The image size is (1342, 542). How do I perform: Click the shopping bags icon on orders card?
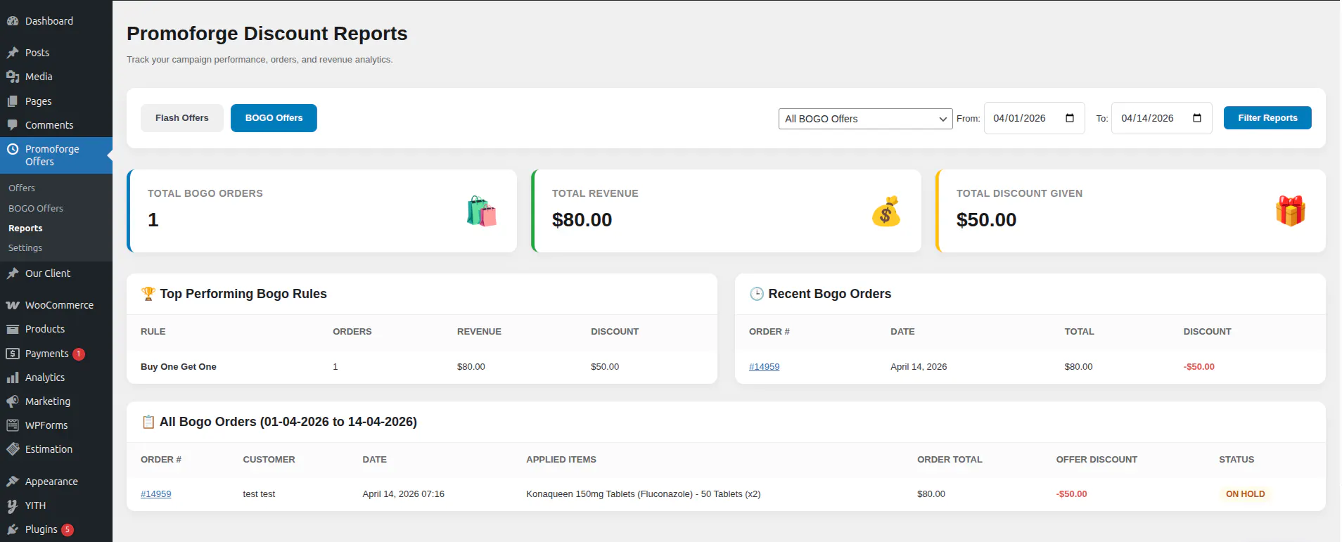[482, 211]
